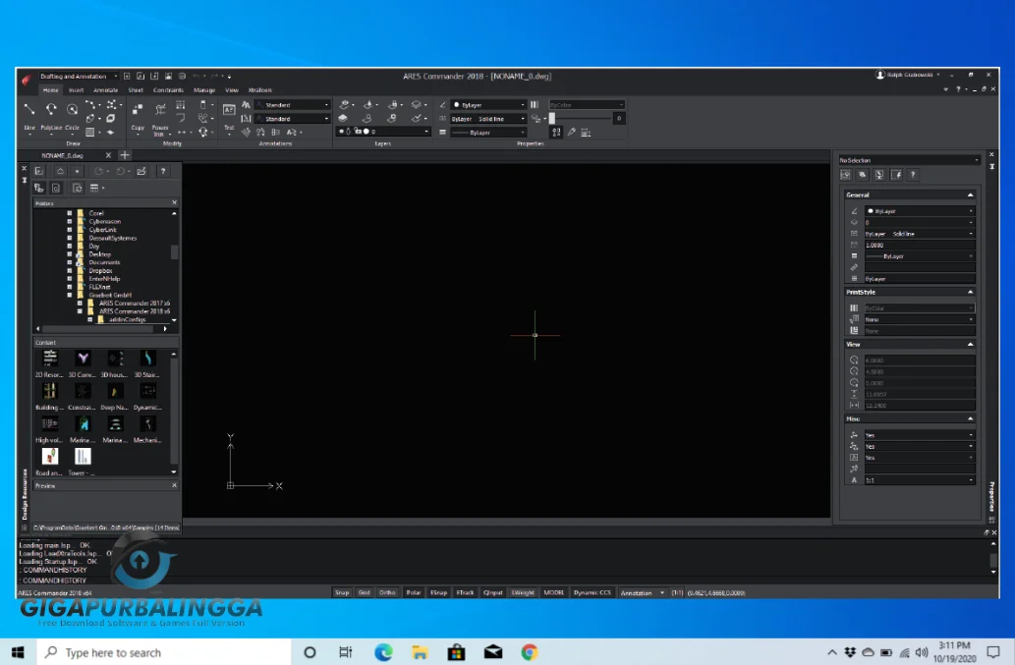This screenshot has width=1015, height=665.
Task: Select the Line drawing tool
Action: (x=28, y=111)
